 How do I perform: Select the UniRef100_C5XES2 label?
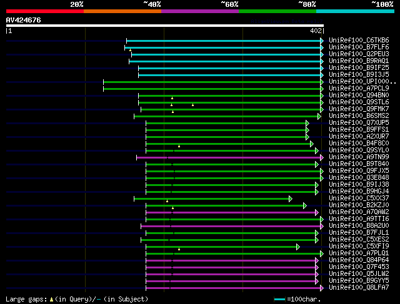tap(359, 240)
